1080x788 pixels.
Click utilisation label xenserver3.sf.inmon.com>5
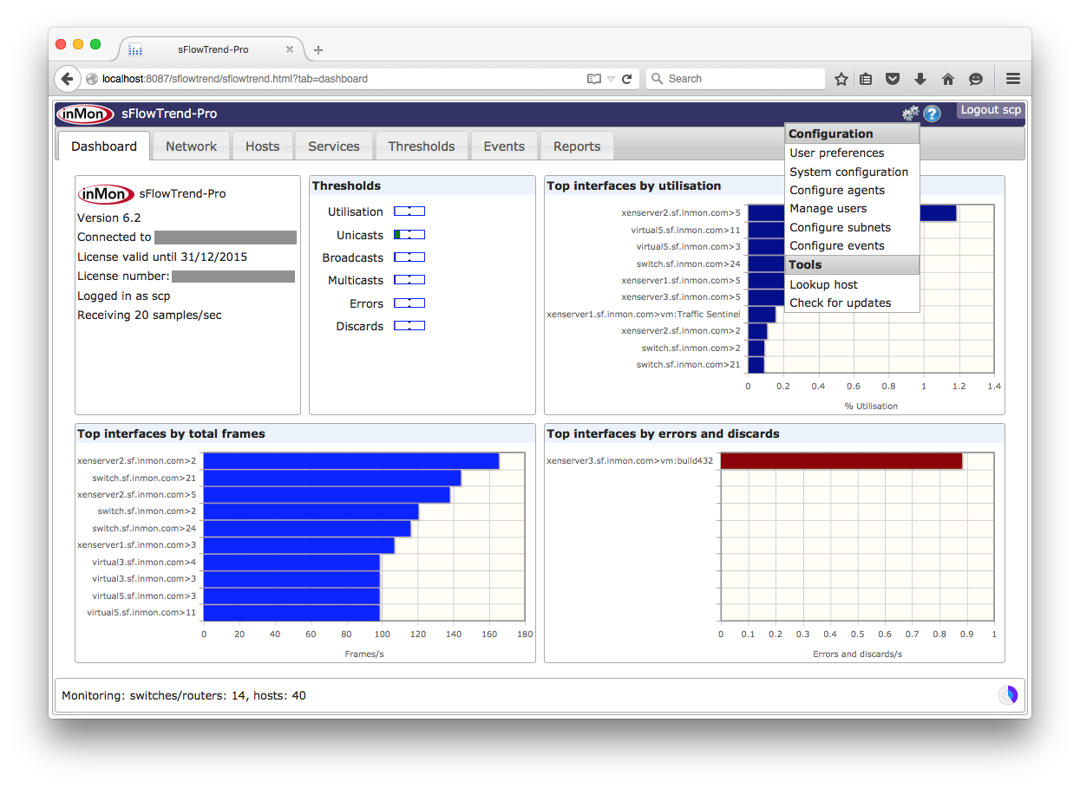point(681,297)
